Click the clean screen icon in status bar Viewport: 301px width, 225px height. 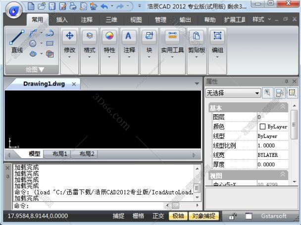tap(249, 216)
